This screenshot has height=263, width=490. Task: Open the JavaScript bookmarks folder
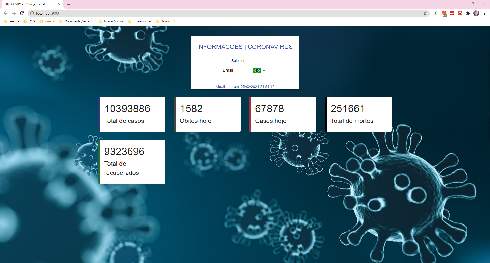coord(166,21)
